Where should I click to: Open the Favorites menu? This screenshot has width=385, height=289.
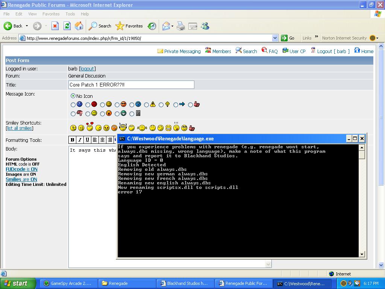[x=51, y=14]
